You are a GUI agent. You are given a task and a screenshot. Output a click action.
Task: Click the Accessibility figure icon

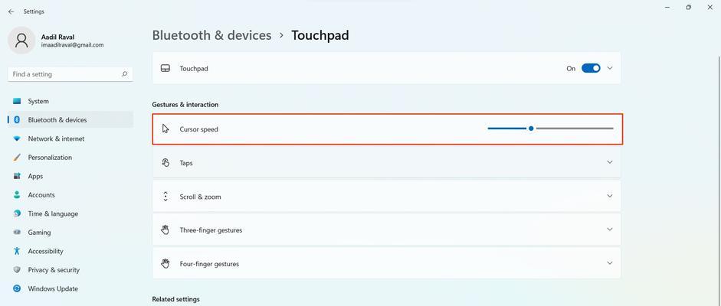17,251
